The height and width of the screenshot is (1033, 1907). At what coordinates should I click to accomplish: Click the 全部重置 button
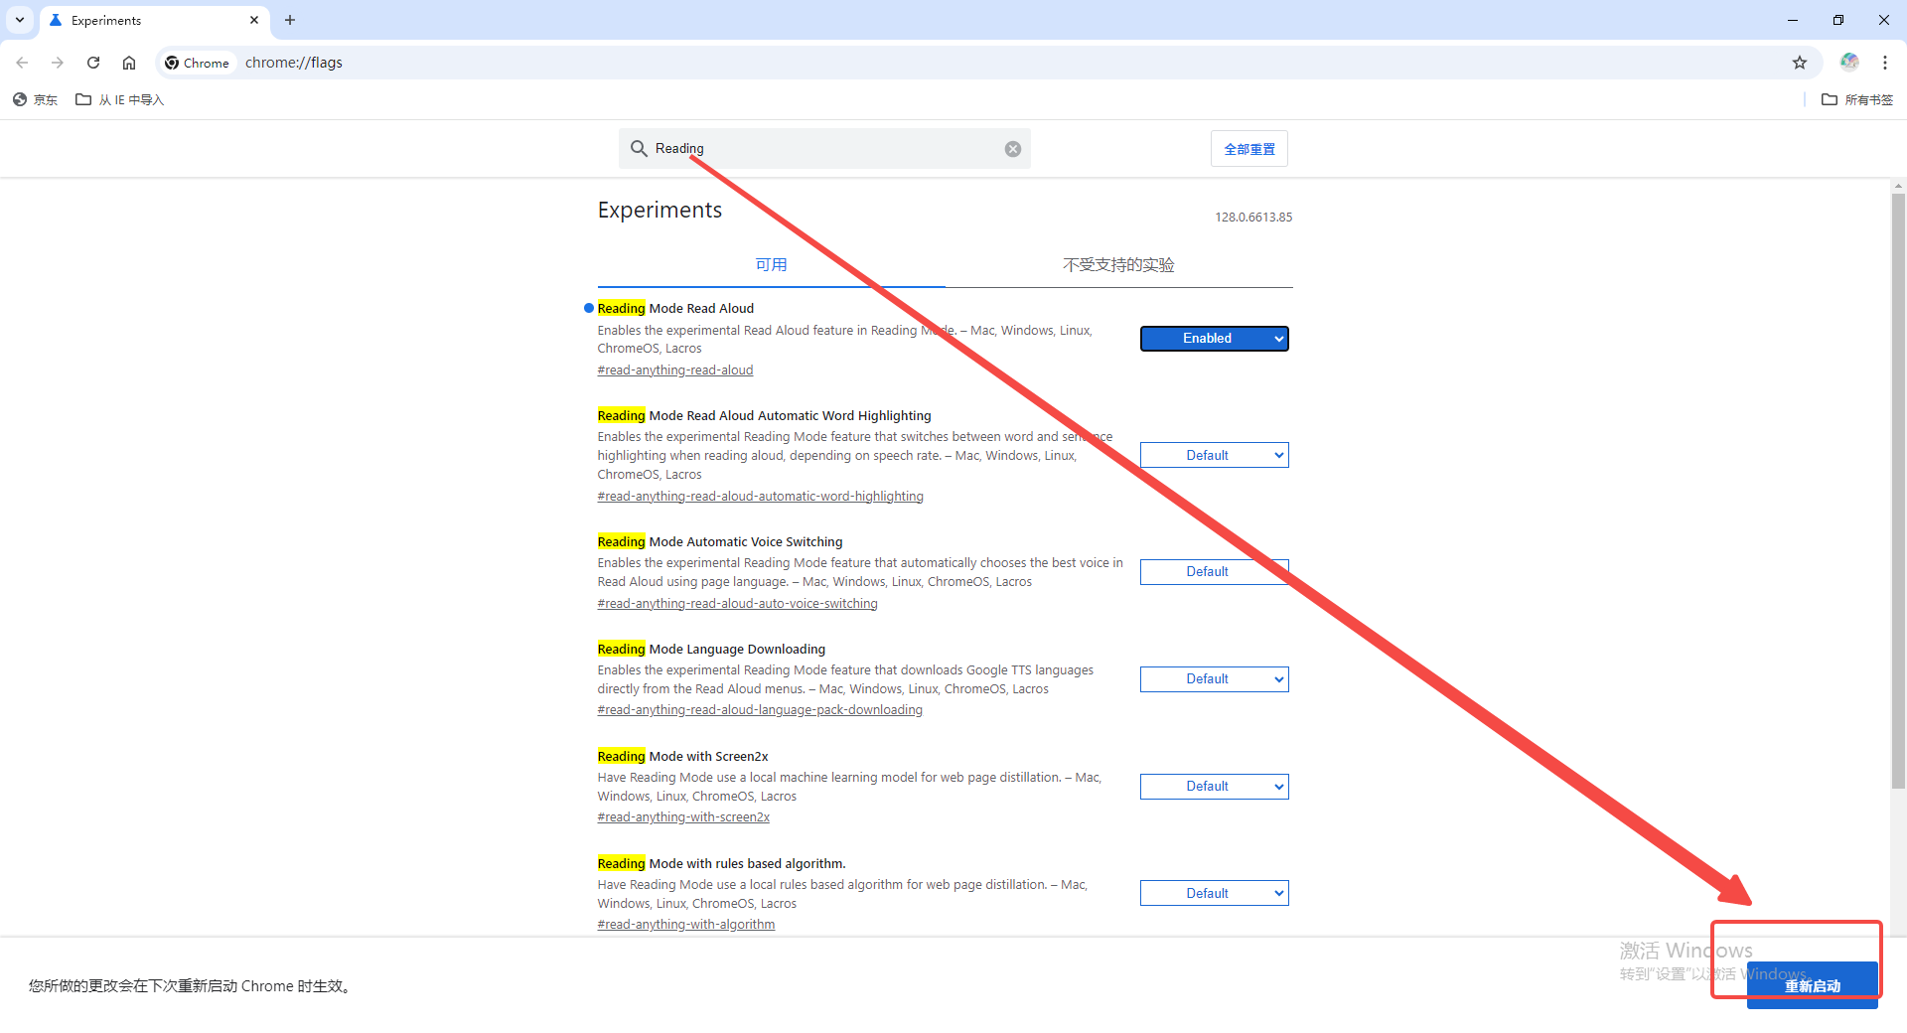[1249, 149]
